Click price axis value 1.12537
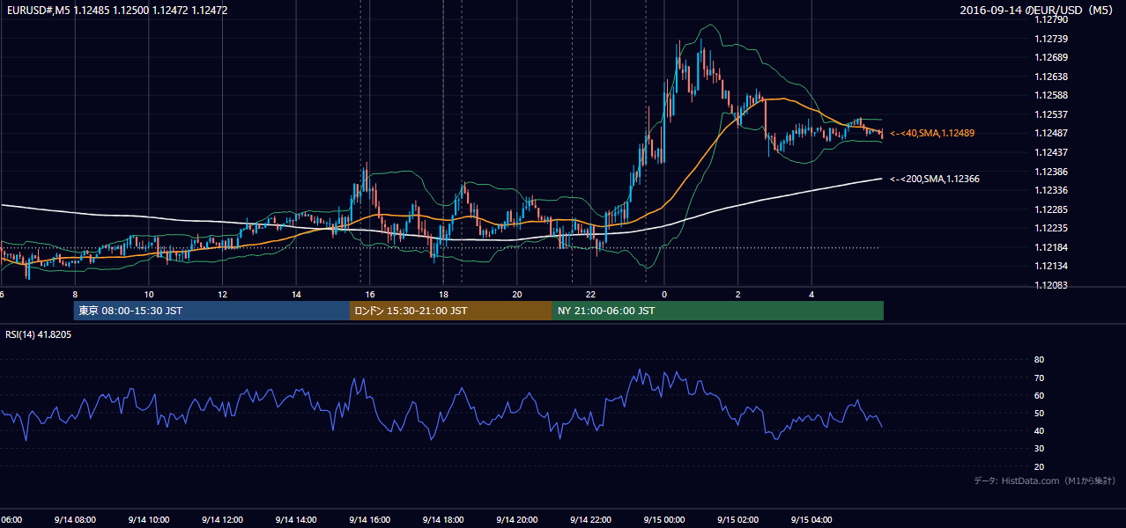The image size is (1126, 528). pos(1052,114)
